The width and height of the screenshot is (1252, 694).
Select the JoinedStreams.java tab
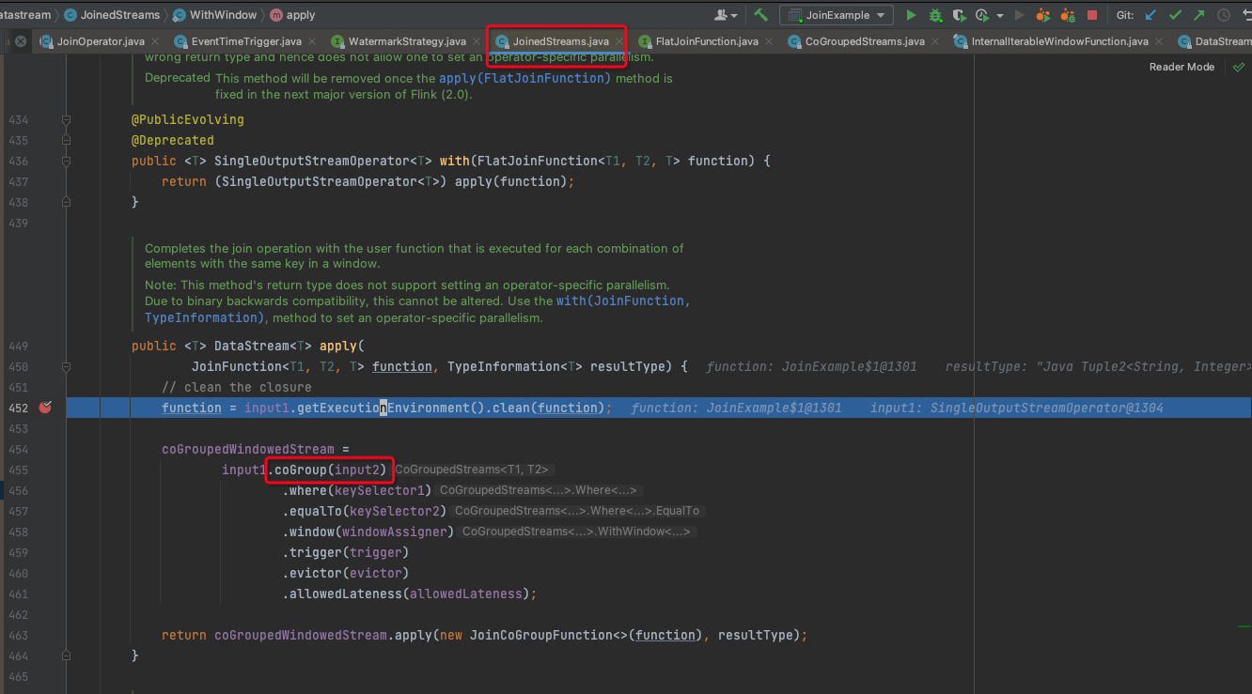(x=560, y=41)
